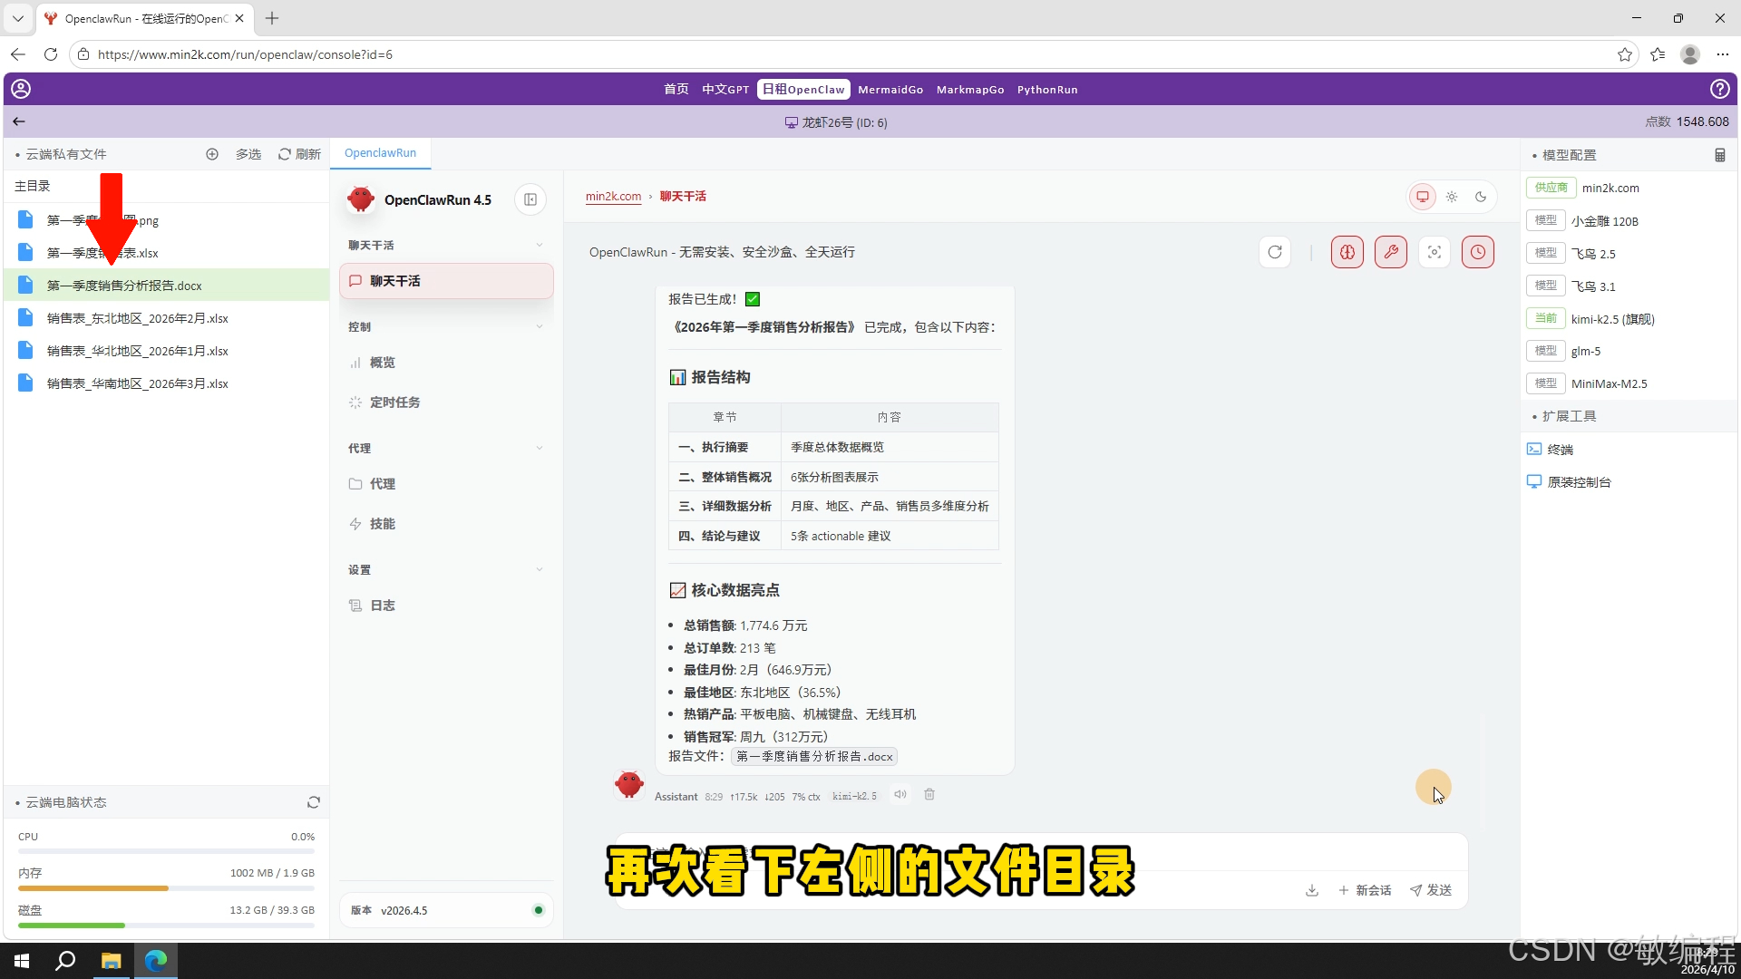
Task: Open the conversation history clock icon
Action: pos(1478,252)
